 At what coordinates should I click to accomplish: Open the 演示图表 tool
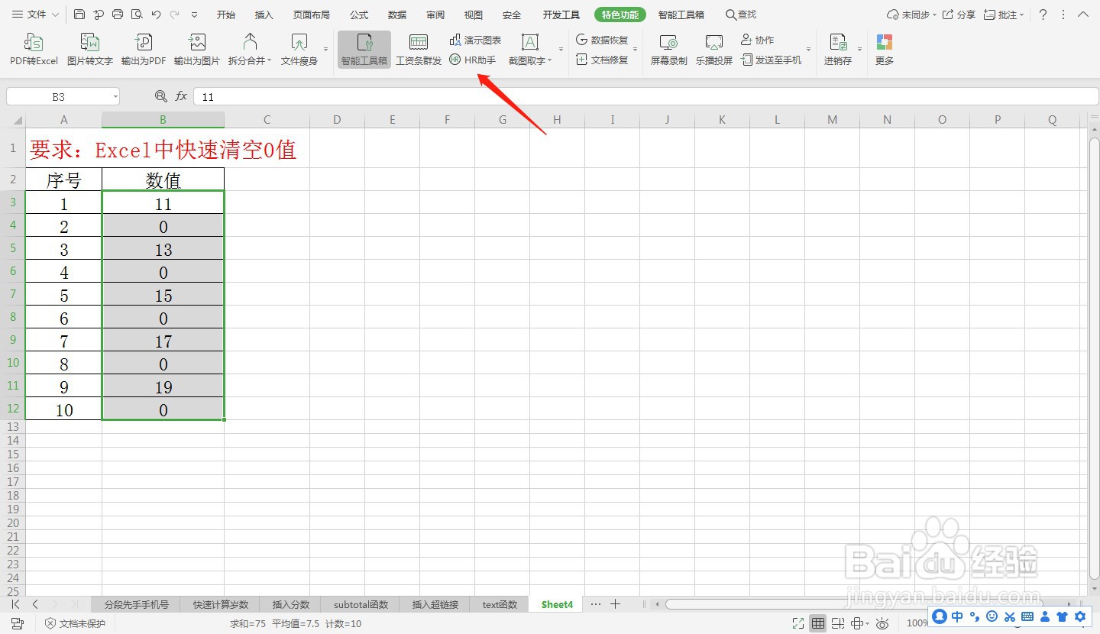point(476,40)
